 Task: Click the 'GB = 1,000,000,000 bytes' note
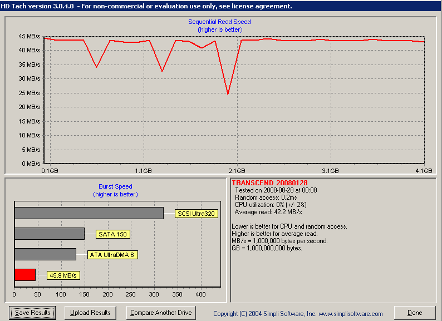click(x=267, y=248)
